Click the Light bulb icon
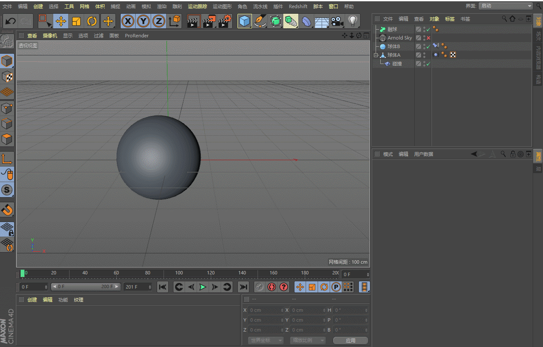 (x=353, y=21)
